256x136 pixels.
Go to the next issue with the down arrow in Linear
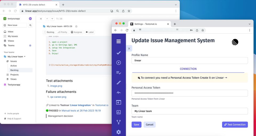pos(52,19)
